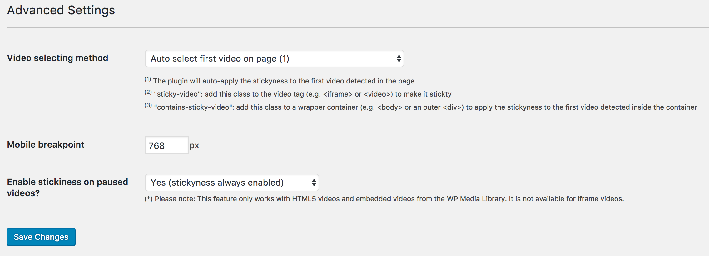Click the "Video selecting method" label
Image resolution: width=709 pixels, height=256 pixels.
(x=57, y=58)
